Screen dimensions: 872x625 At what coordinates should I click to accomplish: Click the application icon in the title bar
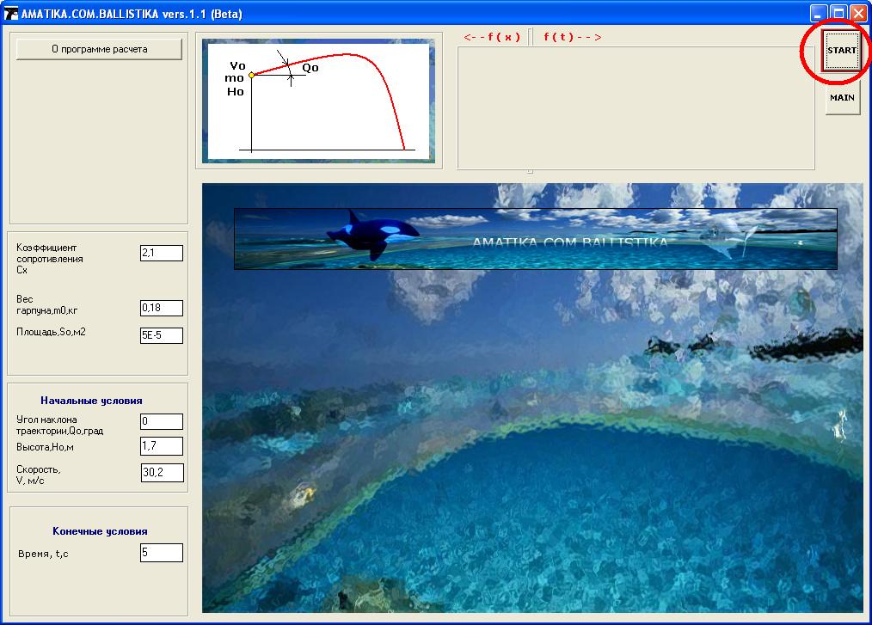click(x=11, y=14)
